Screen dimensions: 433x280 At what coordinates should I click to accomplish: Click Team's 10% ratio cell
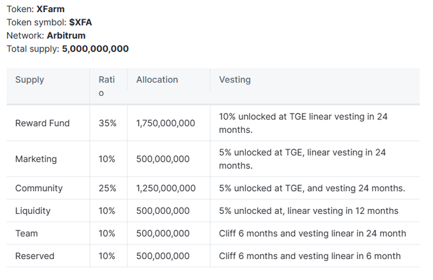(x=107, y=233)
